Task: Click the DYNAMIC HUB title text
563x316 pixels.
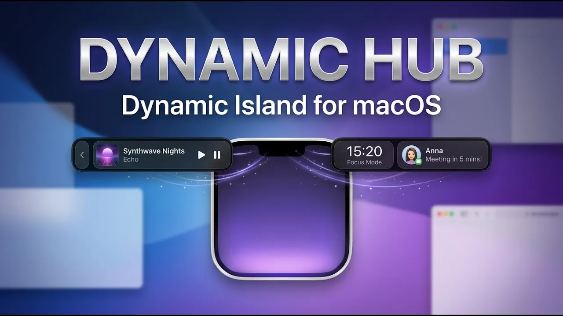Action: coord(281,61)
